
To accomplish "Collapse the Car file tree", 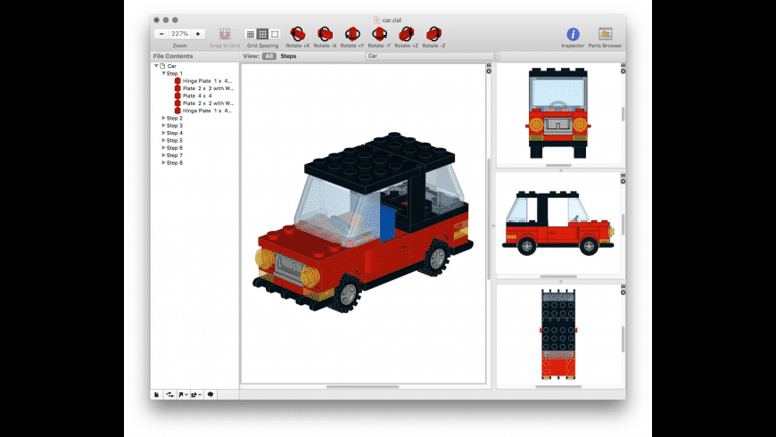I will coord(156,66).
